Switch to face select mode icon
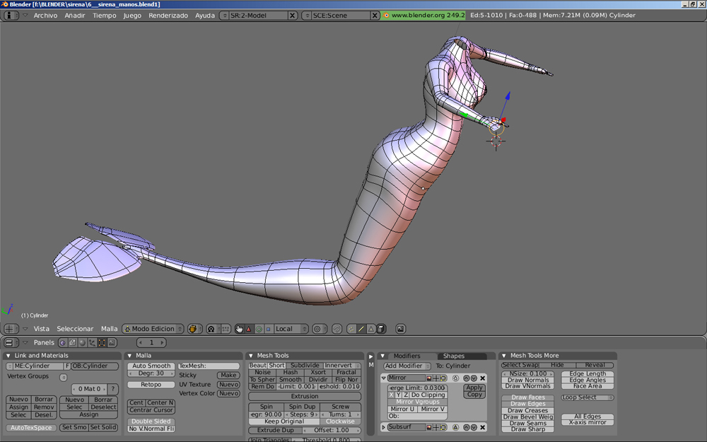This screenshot has width=707, height=442. pos(371,329)
